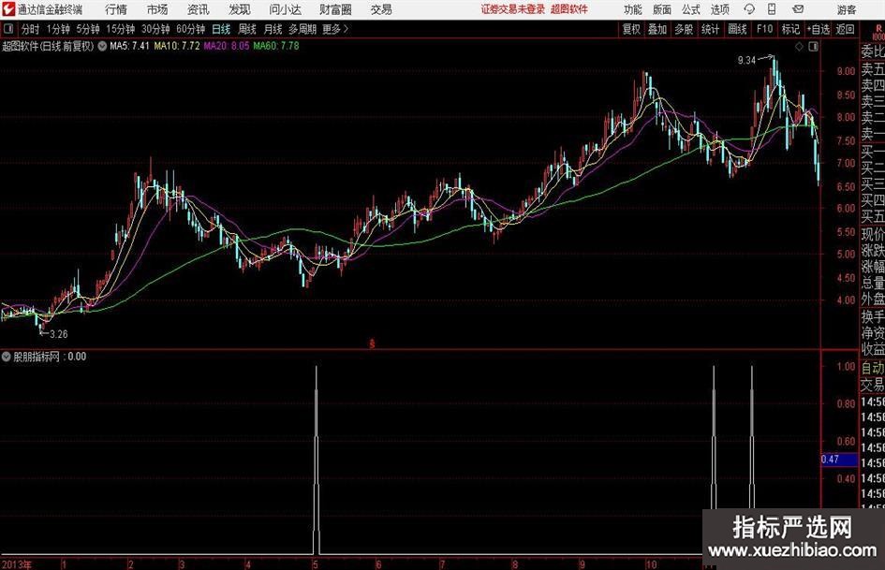Click the MA5: 7.41 indicator label
The height and width of the screenshot is (570, 885).
pos(129,46)
